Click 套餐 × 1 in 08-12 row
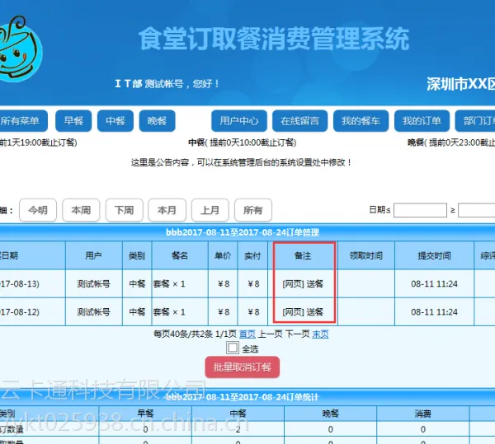Image resolution: width=495 pixels, height=444 pixels. (x=169, y=312)
